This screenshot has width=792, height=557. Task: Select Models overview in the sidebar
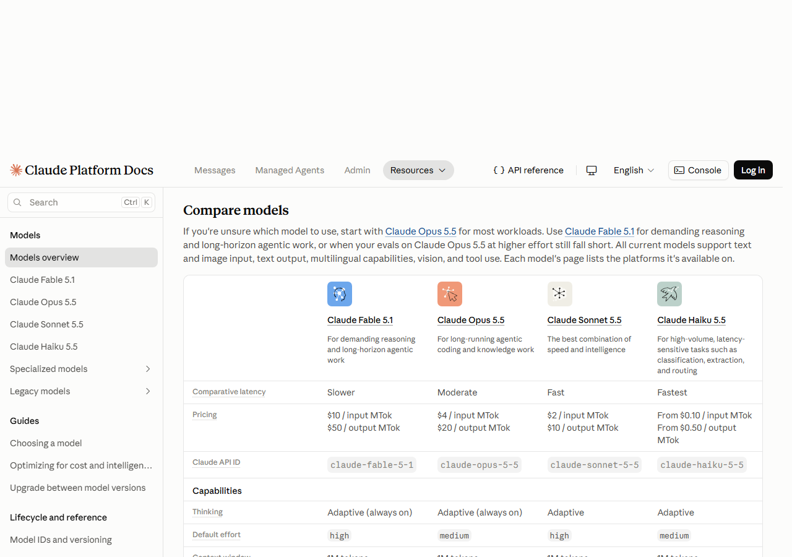(81, 257)
